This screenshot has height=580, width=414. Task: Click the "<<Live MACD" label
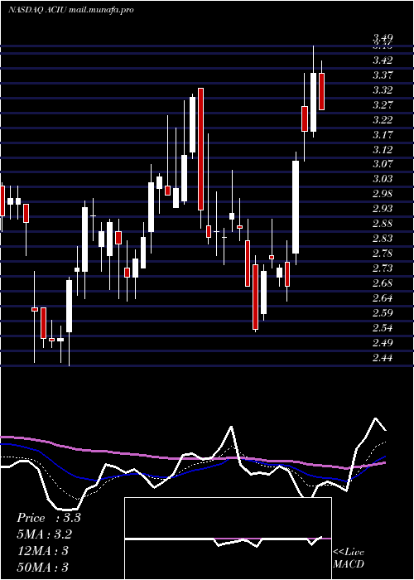349,558
